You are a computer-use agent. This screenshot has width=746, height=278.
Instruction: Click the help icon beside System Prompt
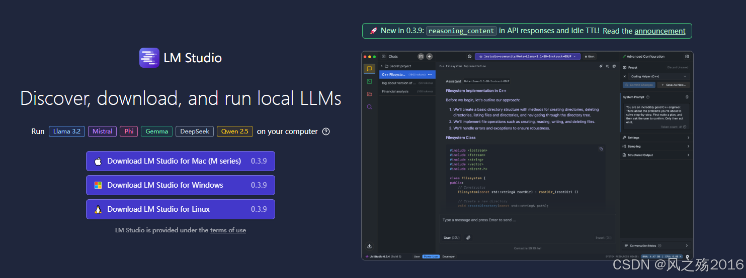coord(647,97)
